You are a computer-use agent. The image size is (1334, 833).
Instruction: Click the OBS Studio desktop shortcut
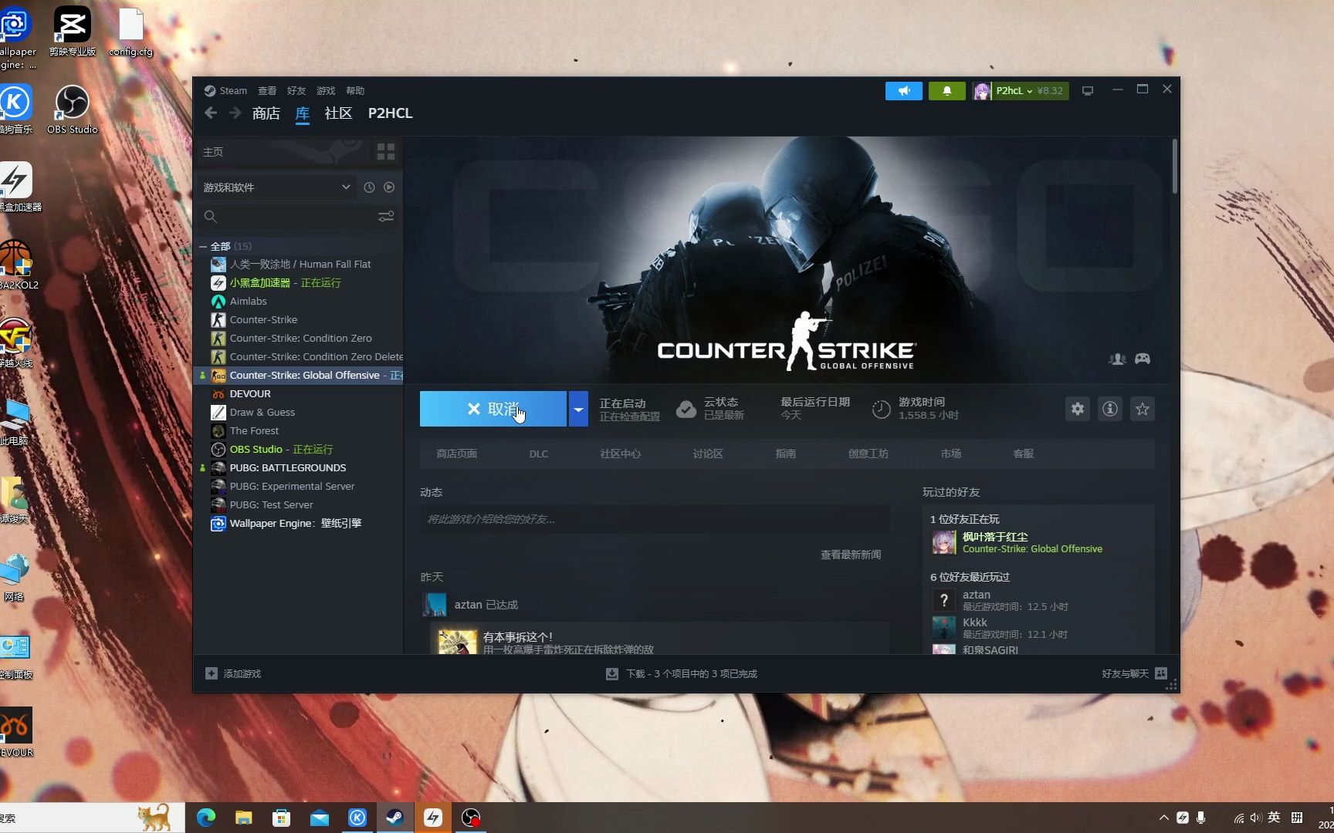pyautogui.click(x=73, y=110)
